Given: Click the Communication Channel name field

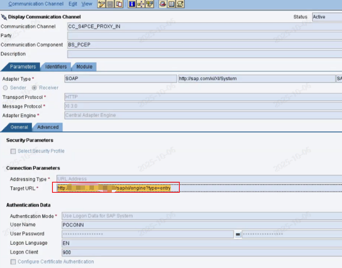Looking at the screenshot, I should [205, 26].
